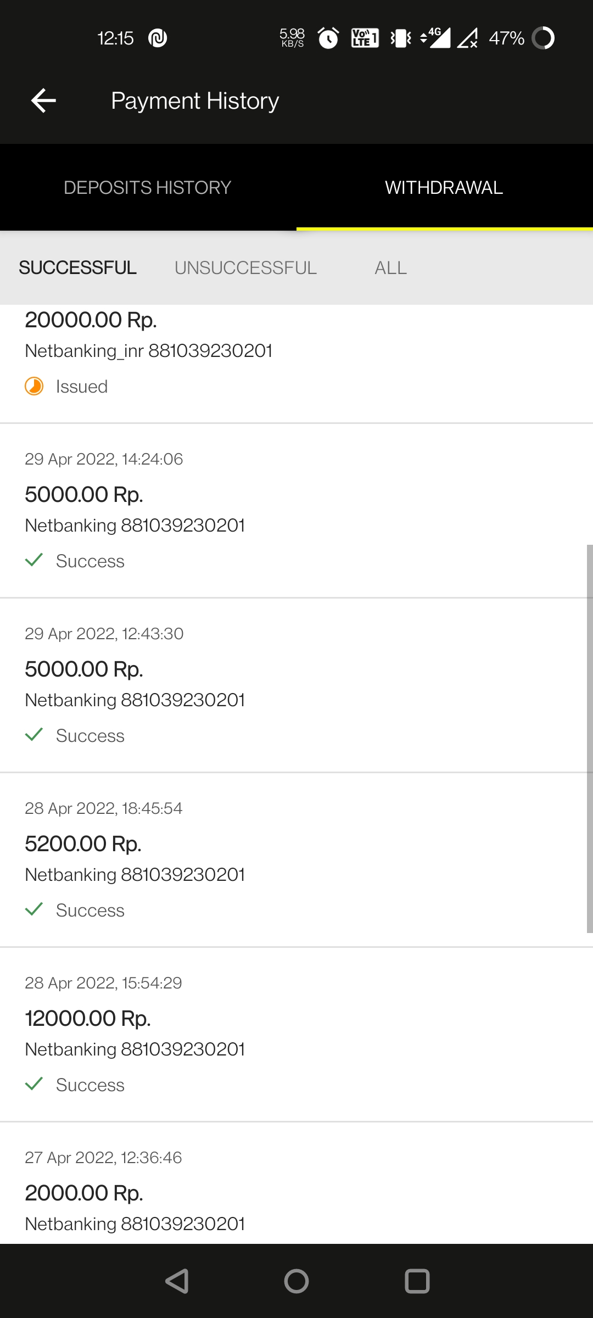Show All withdrawals filter
The height and width of the screenshot is (1318, 593).
(390, 268)
